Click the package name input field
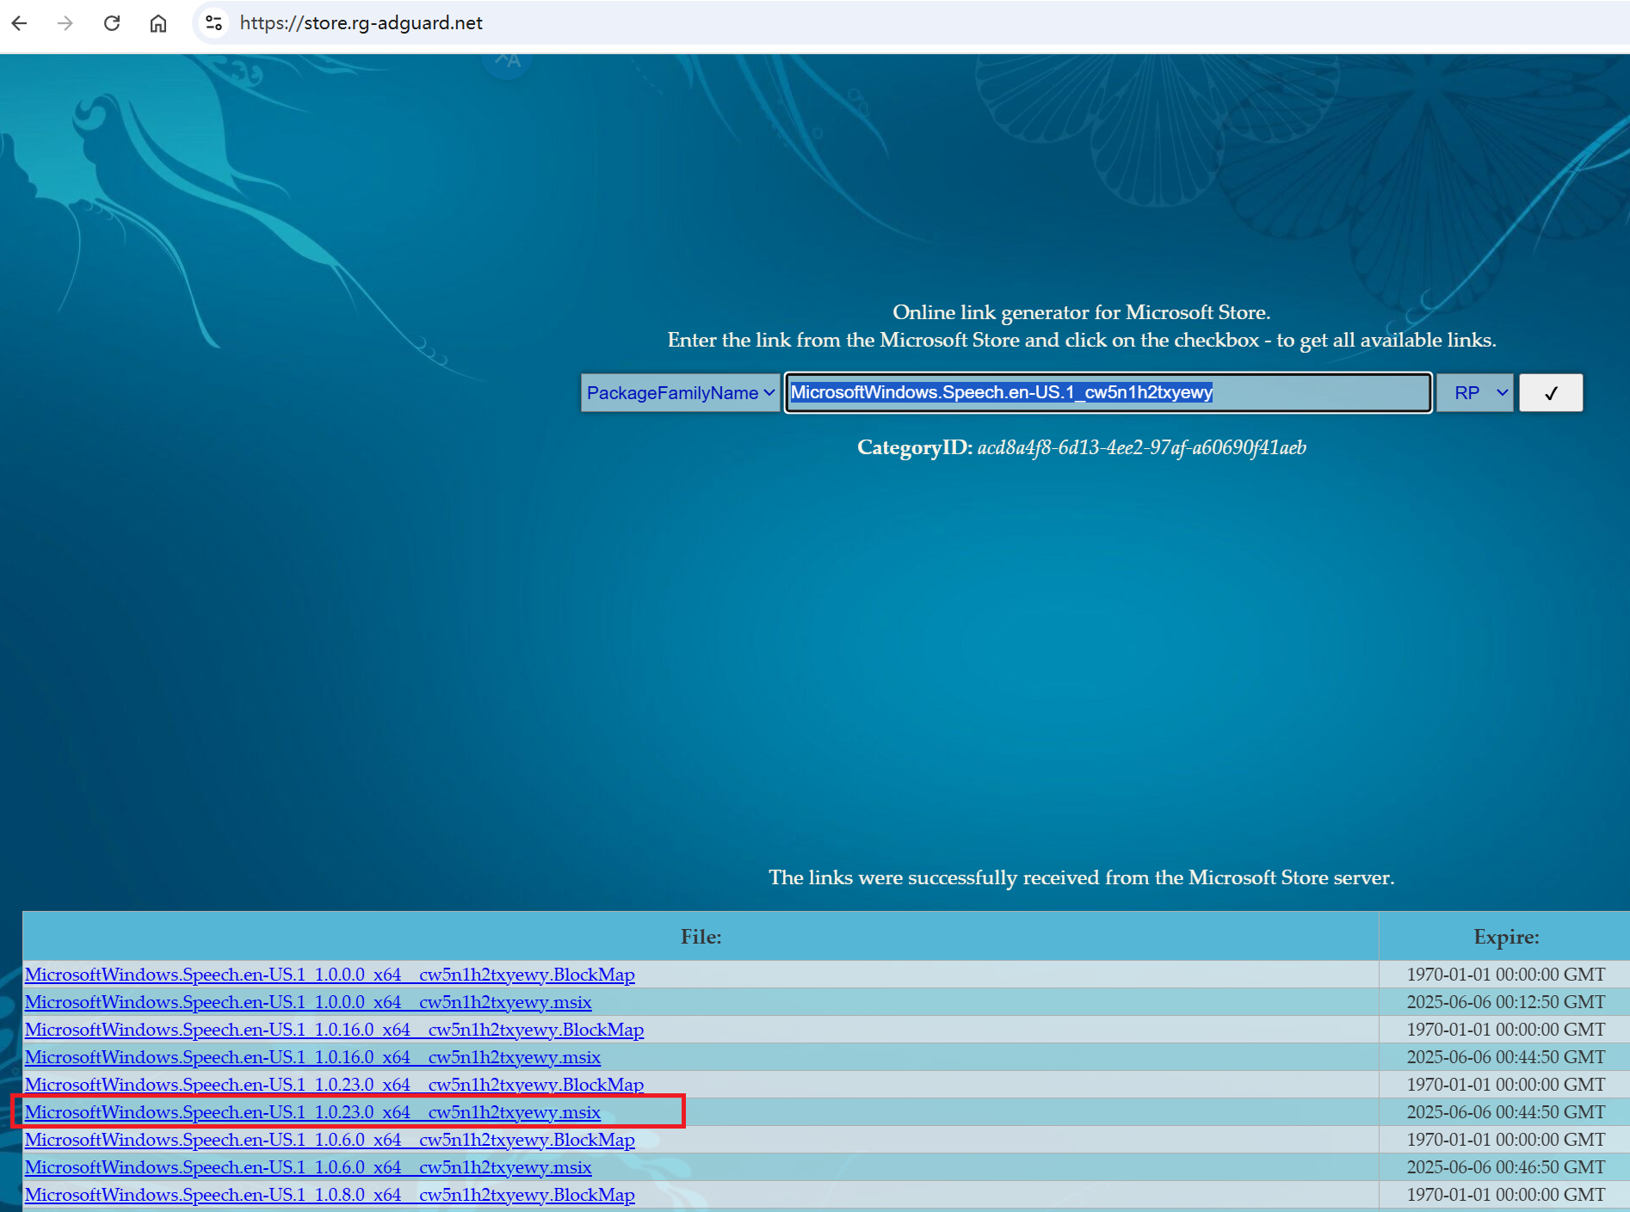This screenshot has width=1630, height=1212. (1108, 393)
